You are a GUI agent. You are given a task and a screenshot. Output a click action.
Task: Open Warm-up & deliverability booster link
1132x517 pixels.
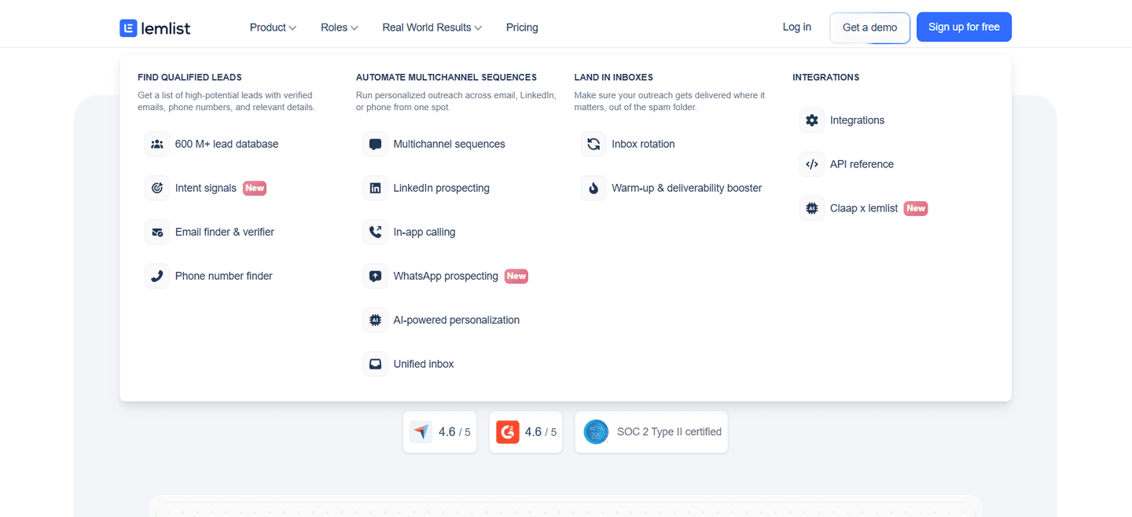687,188
